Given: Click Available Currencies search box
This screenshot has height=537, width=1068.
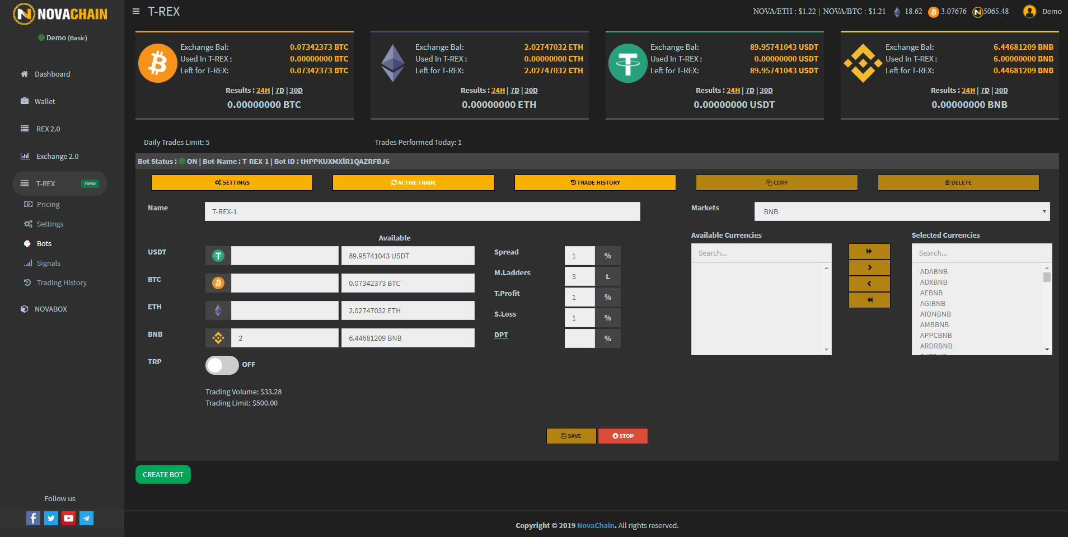Looking at the screenshot, I should [761, 253].
